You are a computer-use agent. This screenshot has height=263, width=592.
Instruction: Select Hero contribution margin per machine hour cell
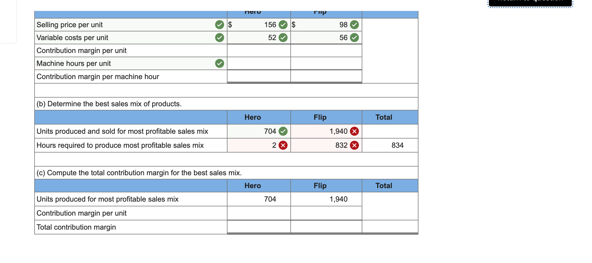tap(259, 76)
